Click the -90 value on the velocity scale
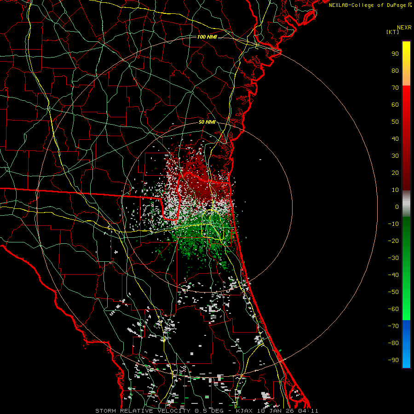The width and height of the screenshot is (414, 414). (x=393, y=360)
